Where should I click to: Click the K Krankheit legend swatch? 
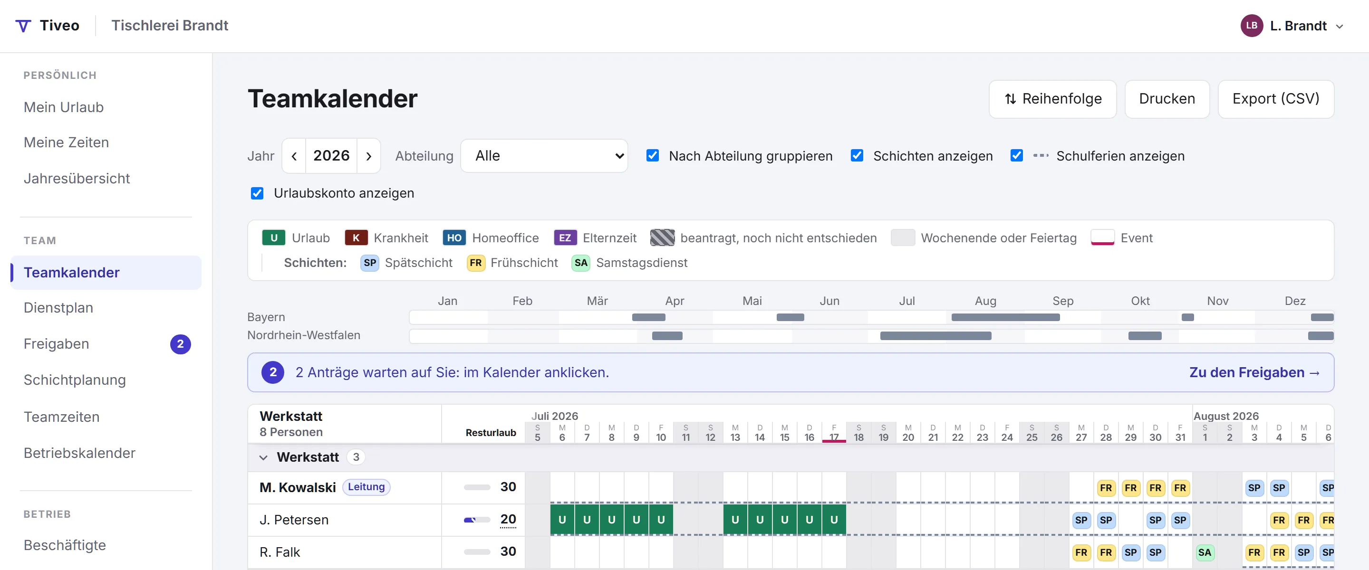[356, 237]
